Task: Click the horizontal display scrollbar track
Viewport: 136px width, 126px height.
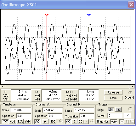Action: (67, 86)
